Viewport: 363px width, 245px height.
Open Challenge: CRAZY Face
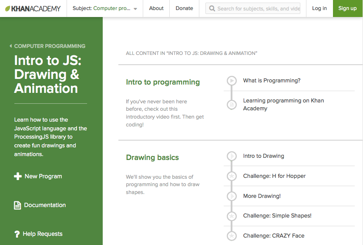[274, 236]
